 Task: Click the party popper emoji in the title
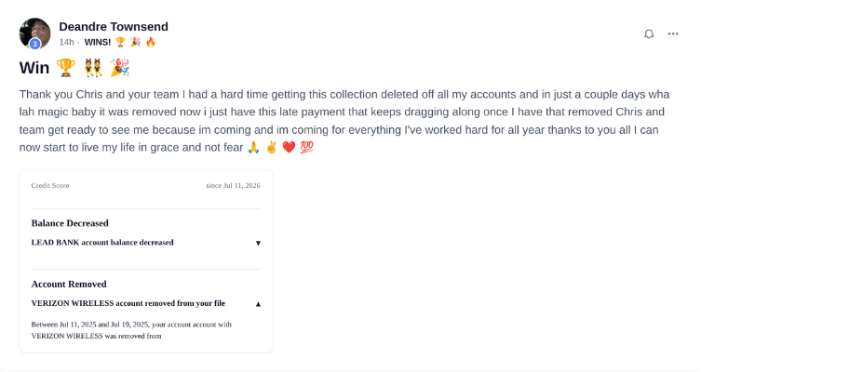[x=119, y=68]
